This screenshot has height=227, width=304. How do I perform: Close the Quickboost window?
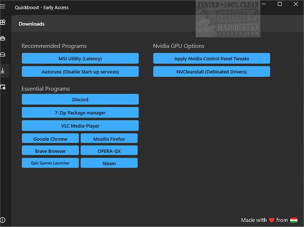pos(296,4)
